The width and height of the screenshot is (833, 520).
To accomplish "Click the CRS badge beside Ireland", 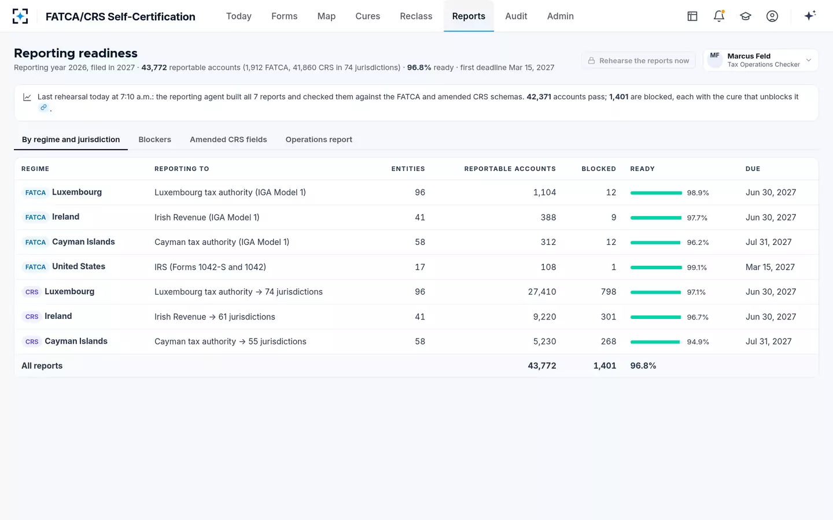I will 32,317.
